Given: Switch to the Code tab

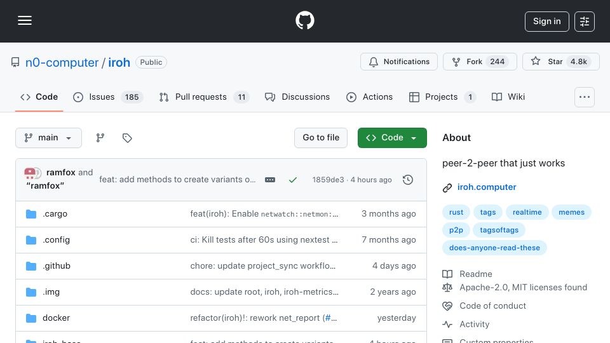Looking at the screenshot, I should pyautogui.click(x=39, y=97).
